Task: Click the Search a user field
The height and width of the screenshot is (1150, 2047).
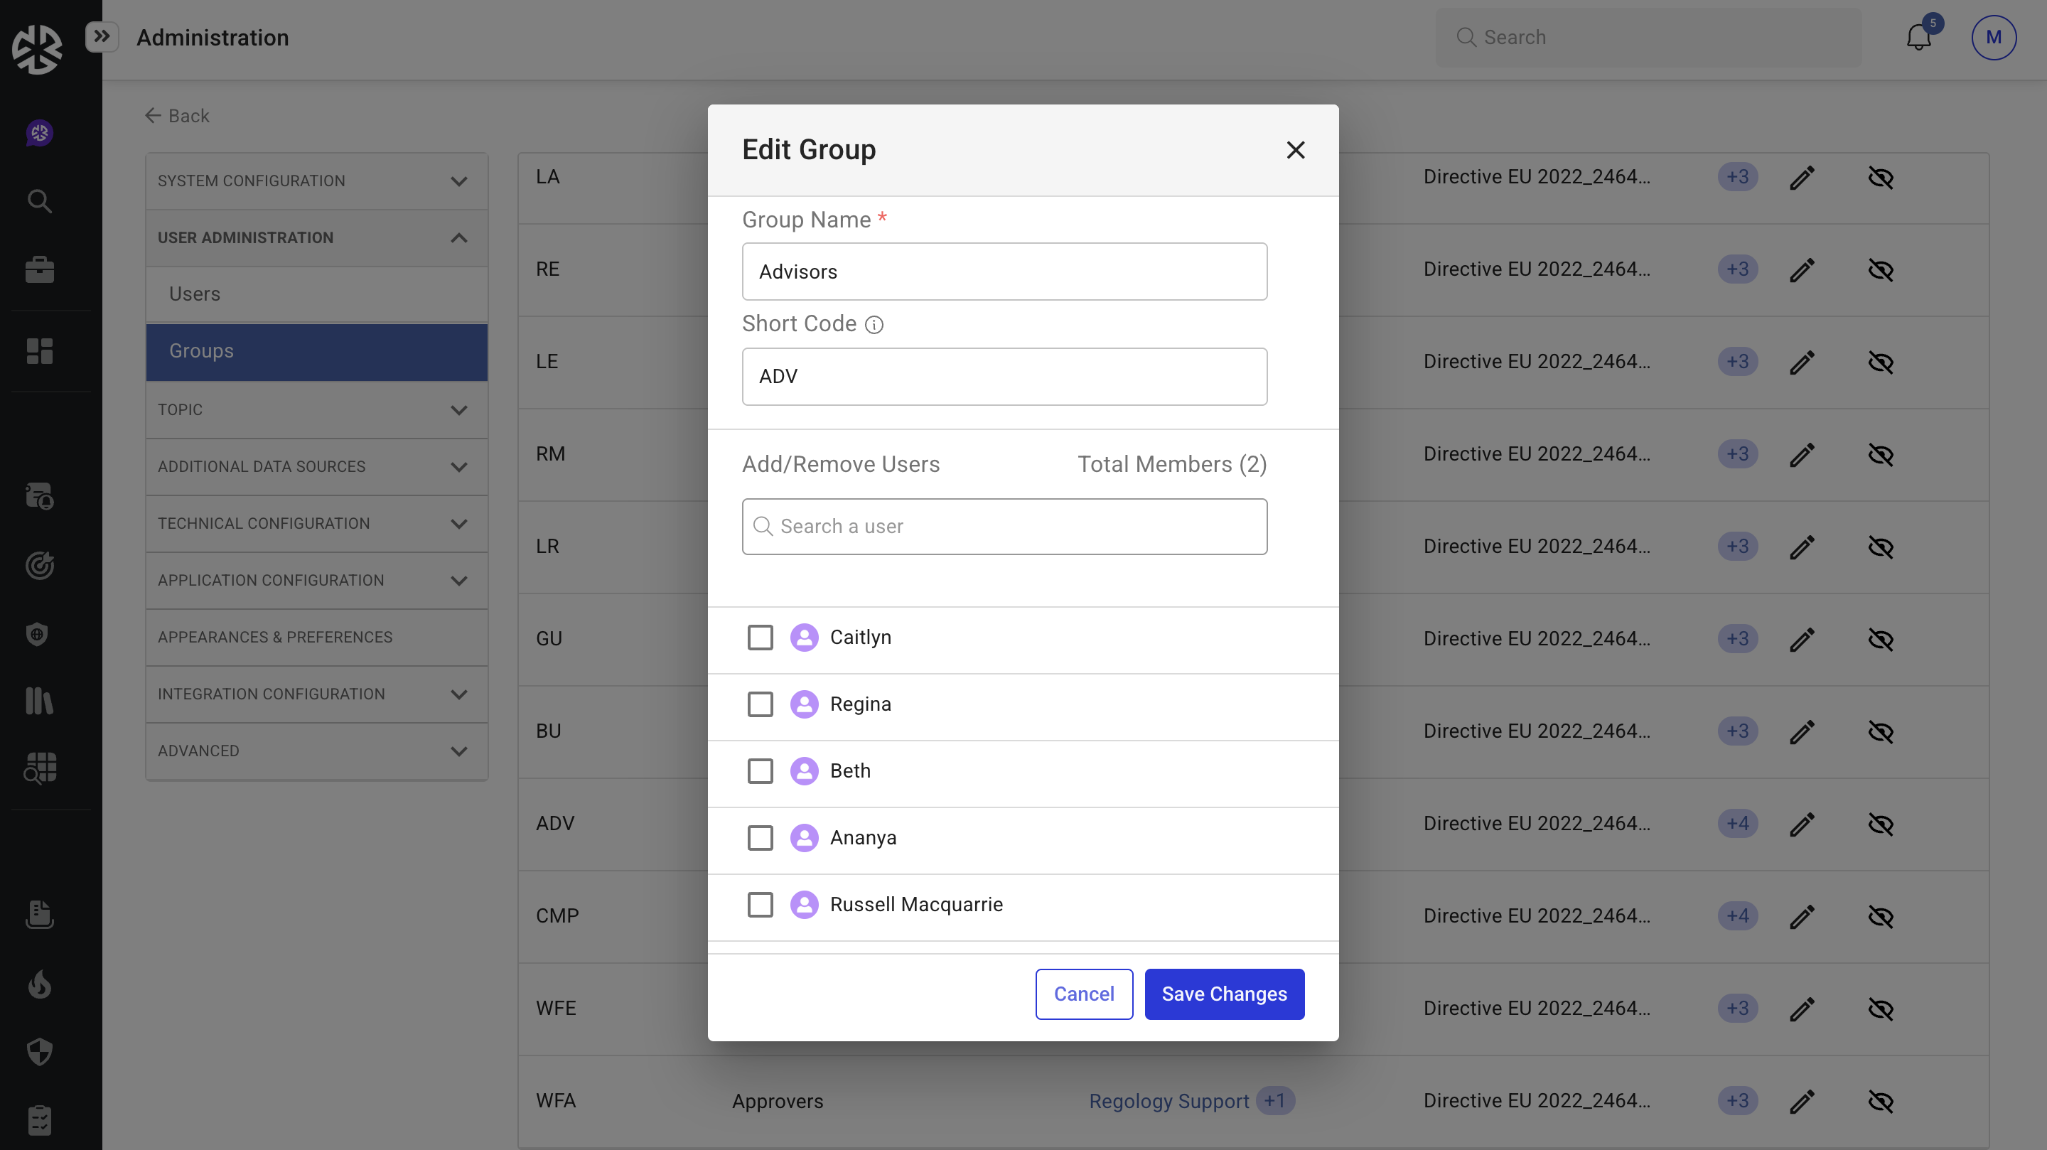Action: (x=1004, y=526)
